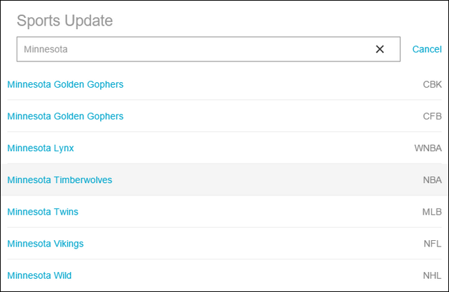
Task: Pick the Minnesota Twins team link
Action: tap(43, 211)
